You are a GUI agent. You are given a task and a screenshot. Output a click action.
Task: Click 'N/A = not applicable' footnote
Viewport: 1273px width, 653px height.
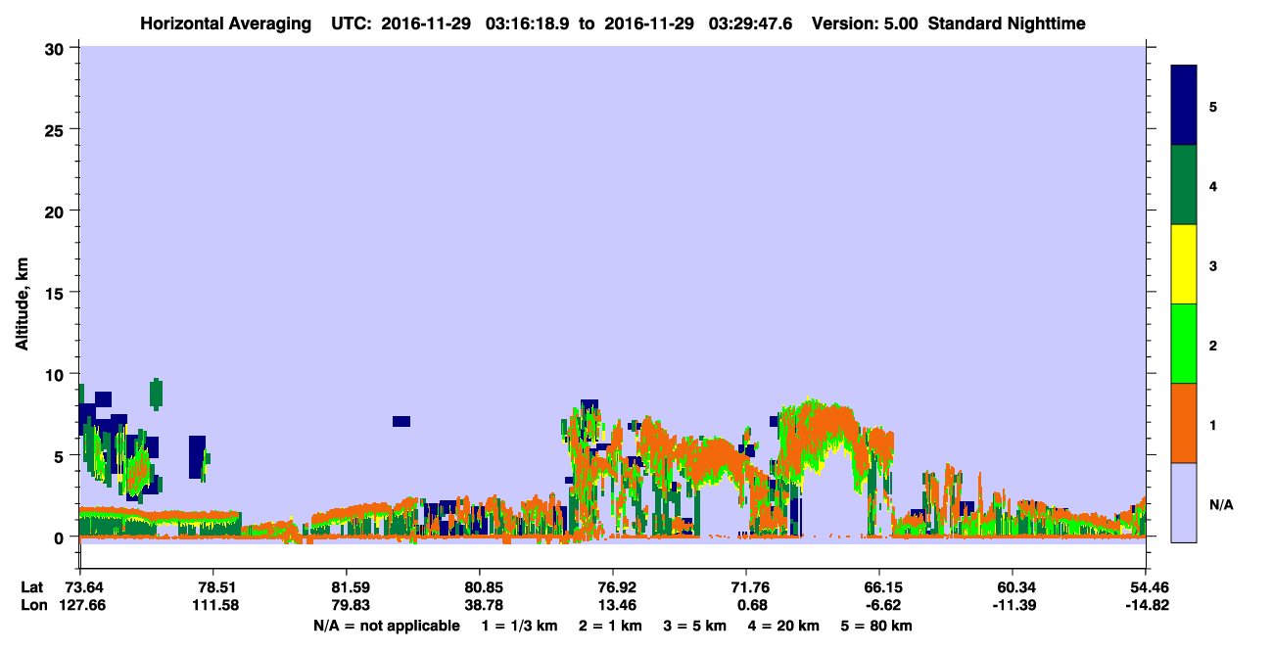(387, 626)
